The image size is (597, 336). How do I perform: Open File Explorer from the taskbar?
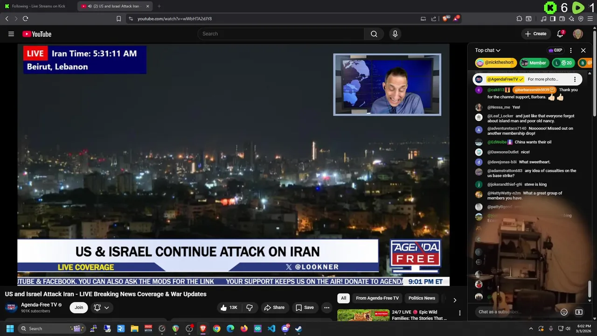point(134,329)
